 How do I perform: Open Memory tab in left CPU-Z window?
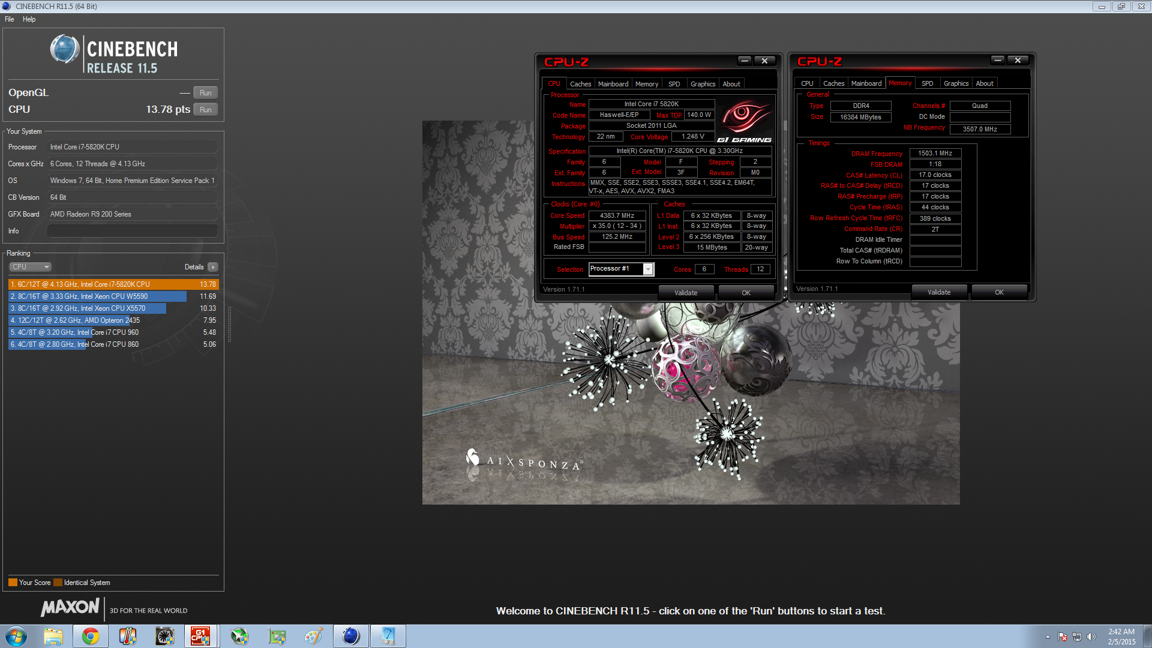click(647, 84)
